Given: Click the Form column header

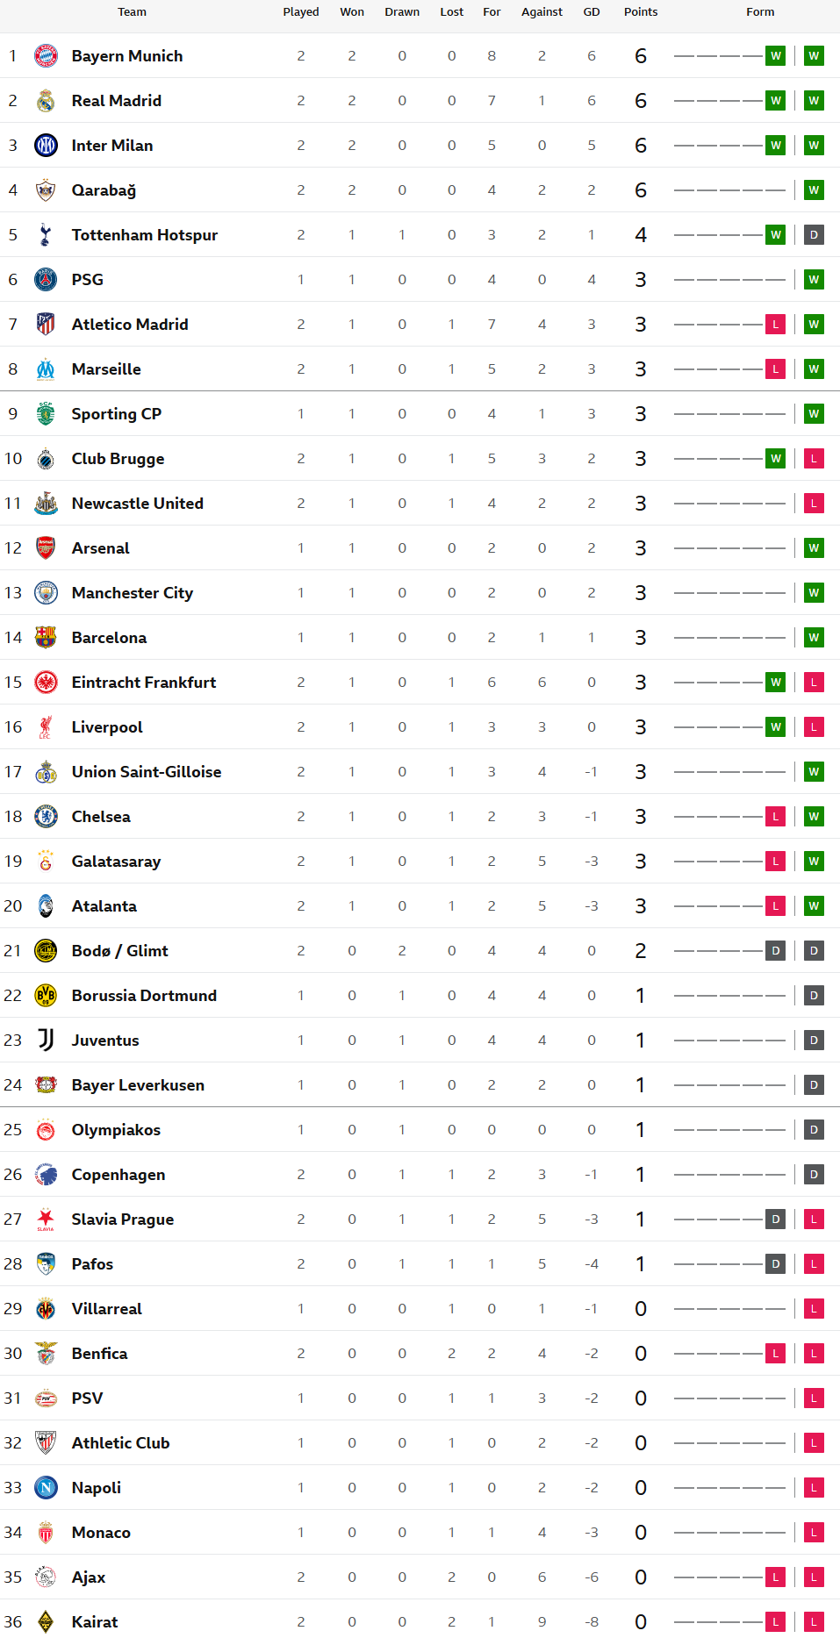Looking at the screenshot, I should [x=760, y=12].
